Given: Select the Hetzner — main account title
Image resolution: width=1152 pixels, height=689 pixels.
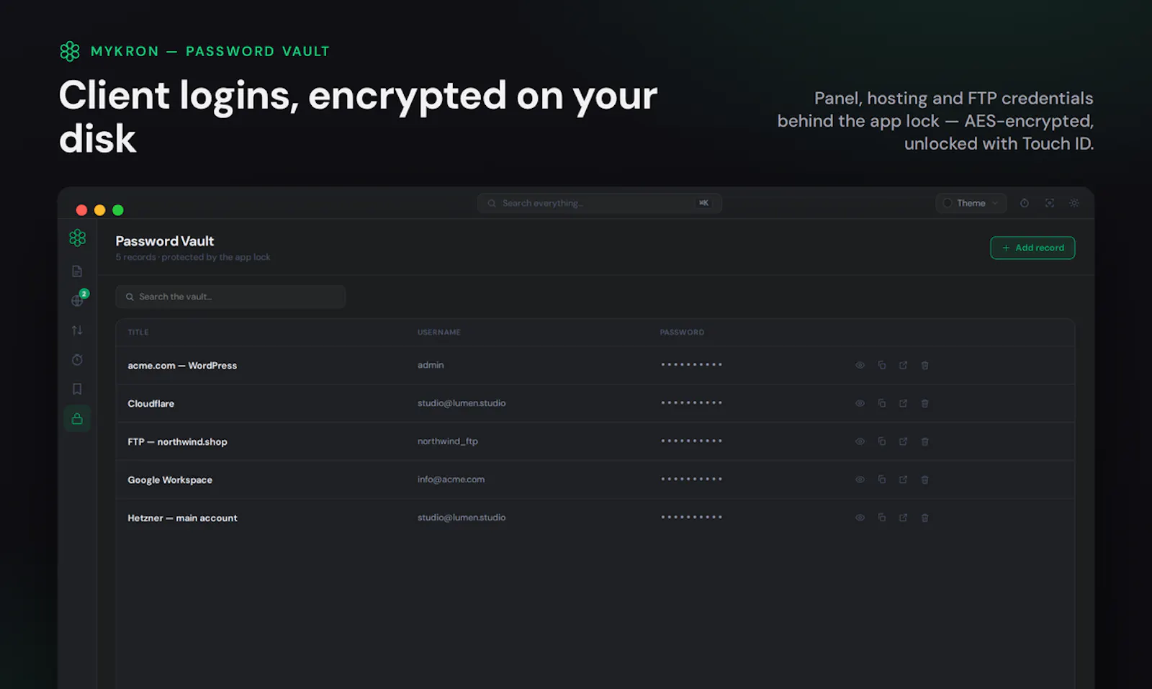Looking at the screenshot, I should 182,518.
